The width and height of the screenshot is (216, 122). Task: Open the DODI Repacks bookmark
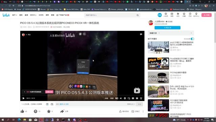tap(7, 9)
